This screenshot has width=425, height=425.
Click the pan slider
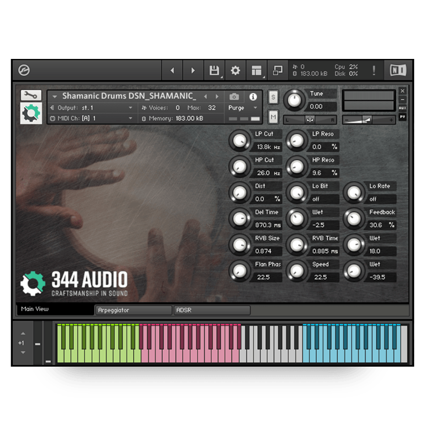310,120
